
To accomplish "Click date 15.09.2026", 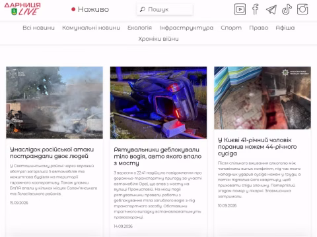I will pos(19,203).
